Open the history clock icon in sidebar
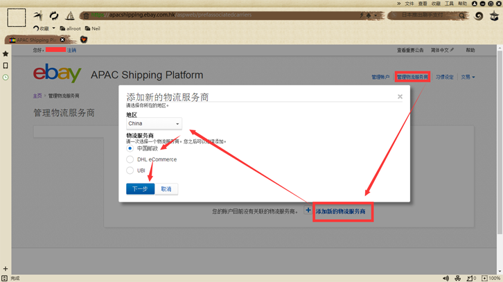 click(6, 78)
